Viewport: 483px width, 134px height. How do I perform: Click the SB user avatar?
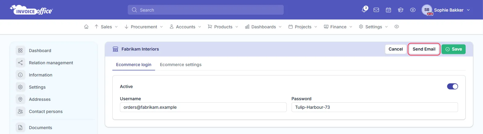point(427,10)
